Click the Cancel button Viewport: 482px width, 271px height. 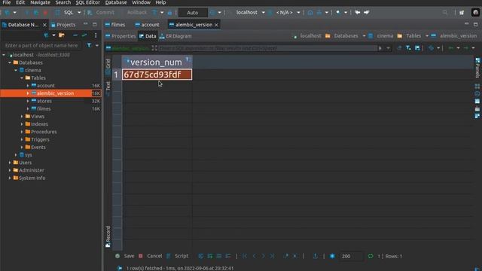point(151,256)
